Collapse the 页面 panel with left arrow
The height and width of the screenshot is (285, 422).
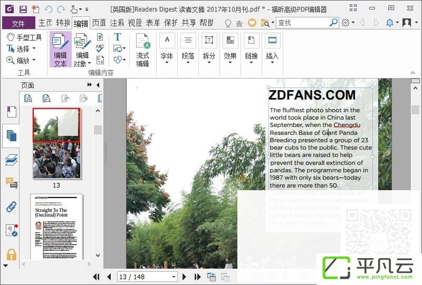(98, 85)
